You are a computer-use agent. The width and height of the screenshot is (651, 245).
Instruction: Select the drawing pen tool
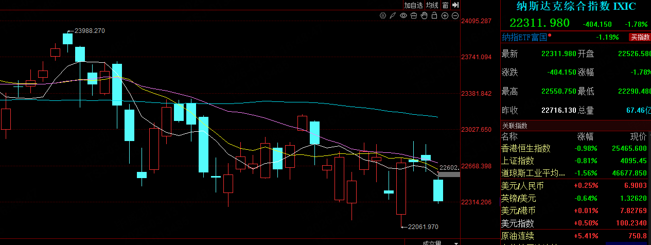point(393,15)
